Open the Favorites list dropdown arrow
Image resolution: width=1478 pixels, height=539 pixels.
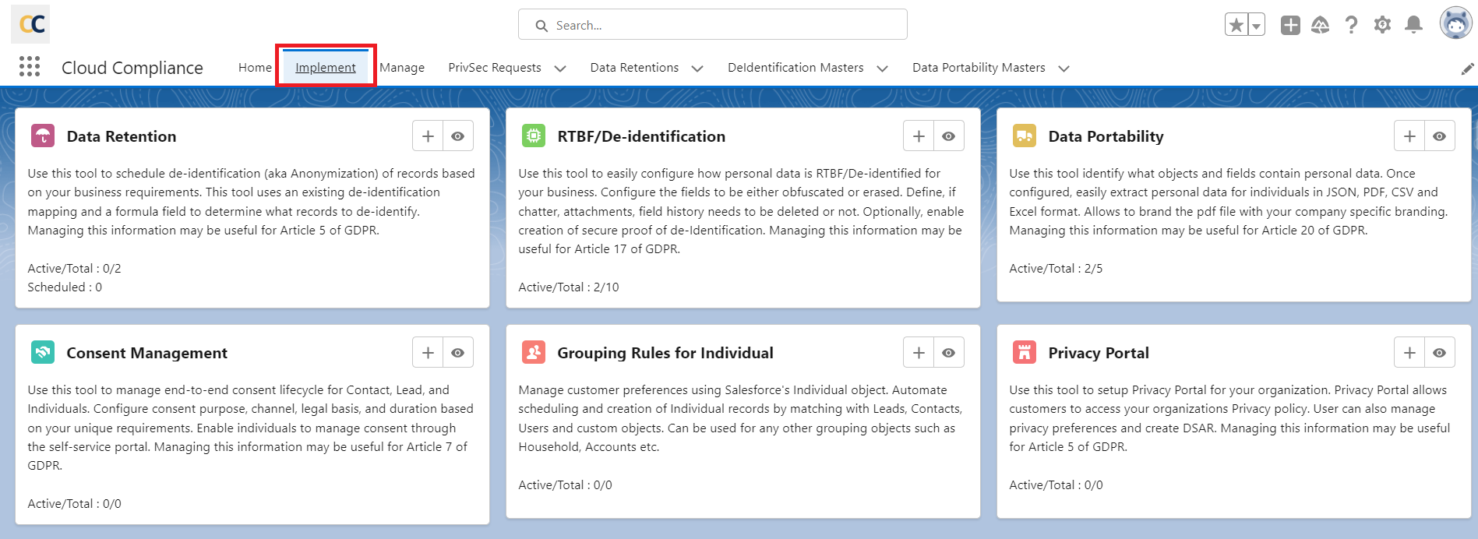1256,26
